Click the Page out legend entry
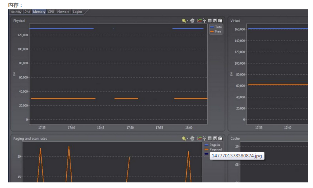The height and width of the screenshot is (188, 313). point(213,149)
